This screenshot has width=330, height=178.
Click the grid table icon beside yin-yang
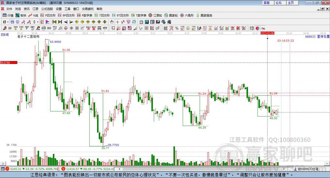point(252,28)
